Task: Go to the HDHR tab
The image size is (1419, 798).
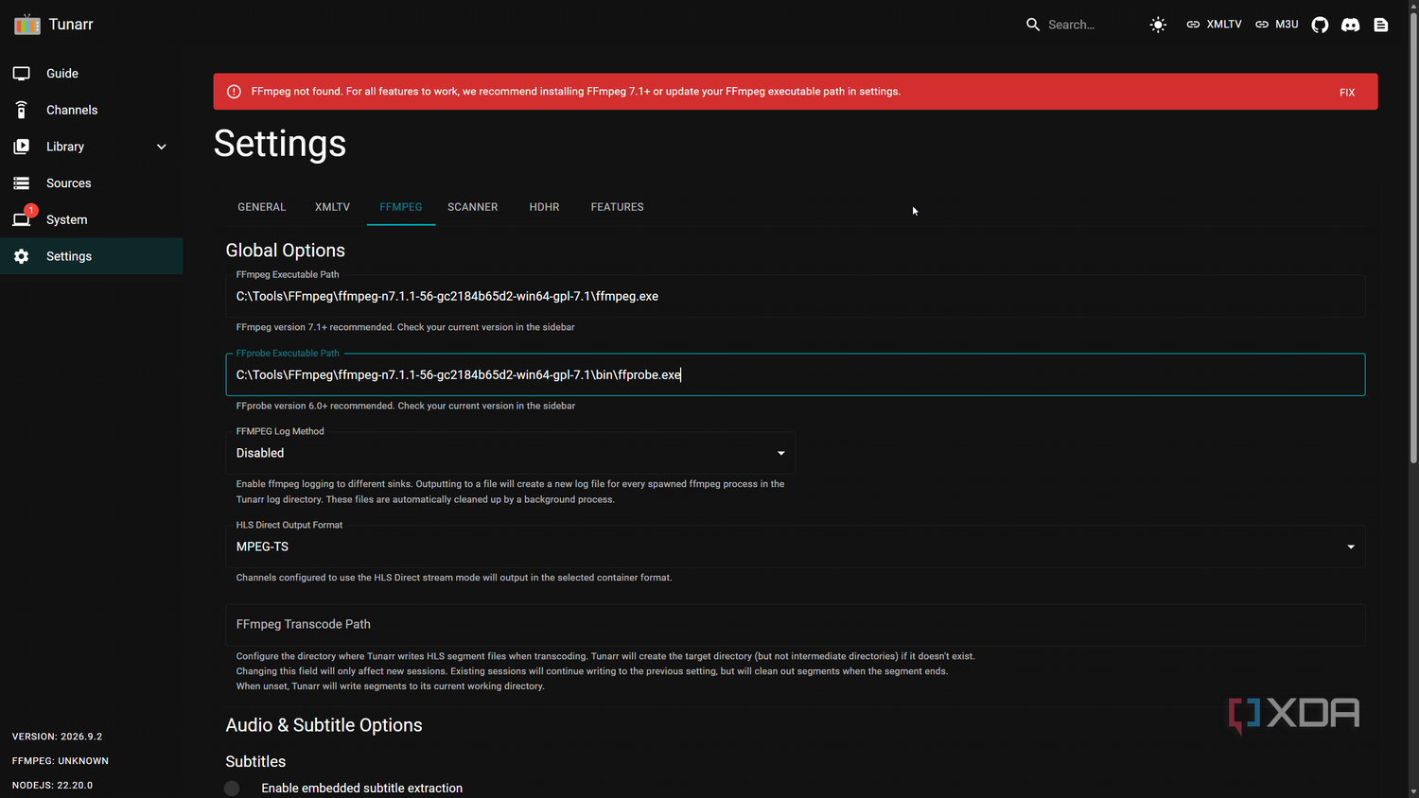Action: 545,207
